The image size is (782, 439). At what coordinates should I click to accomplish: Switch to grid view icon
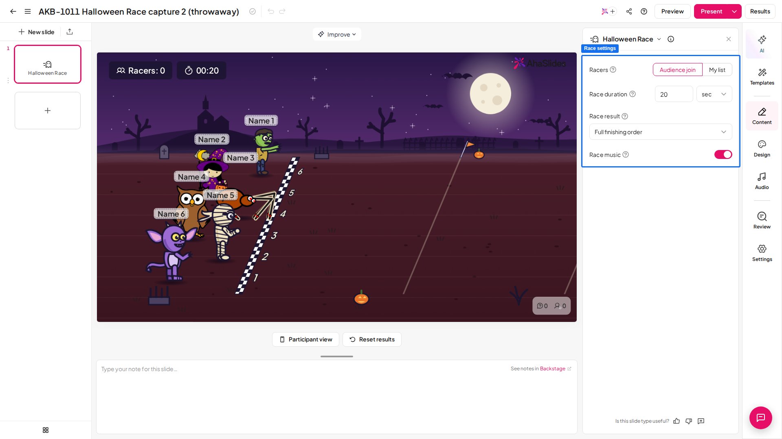pyautogui.click(x=46, y=430)
